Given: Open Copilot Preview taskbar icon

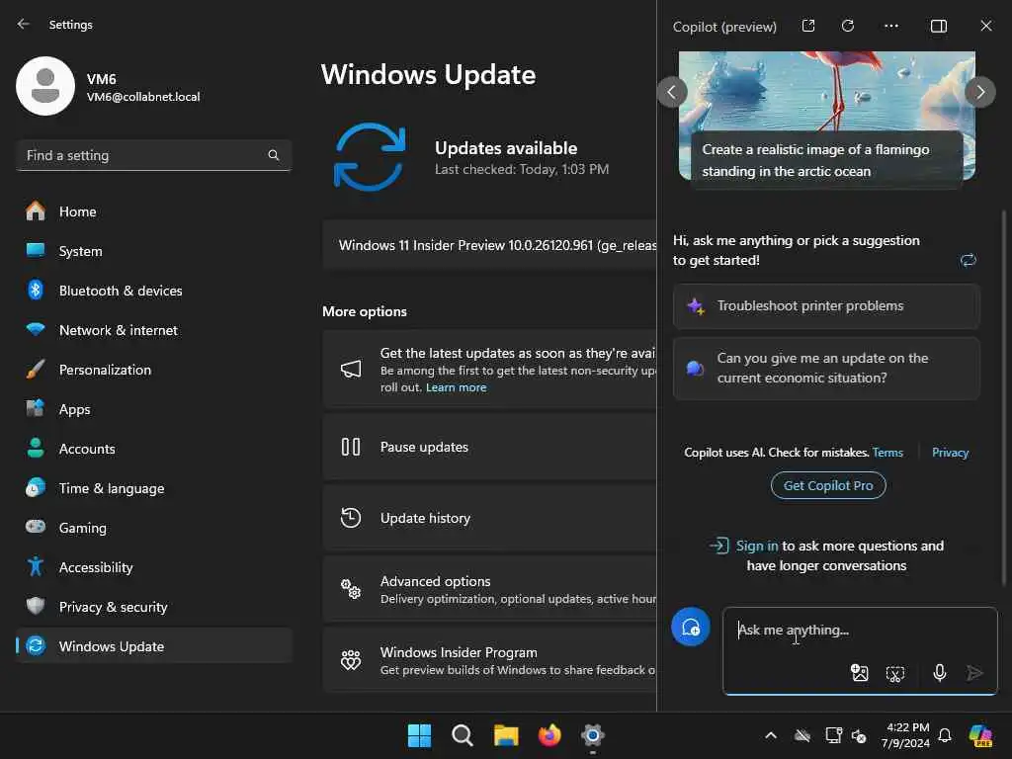Looking at the screenshot, I should 980,735.
